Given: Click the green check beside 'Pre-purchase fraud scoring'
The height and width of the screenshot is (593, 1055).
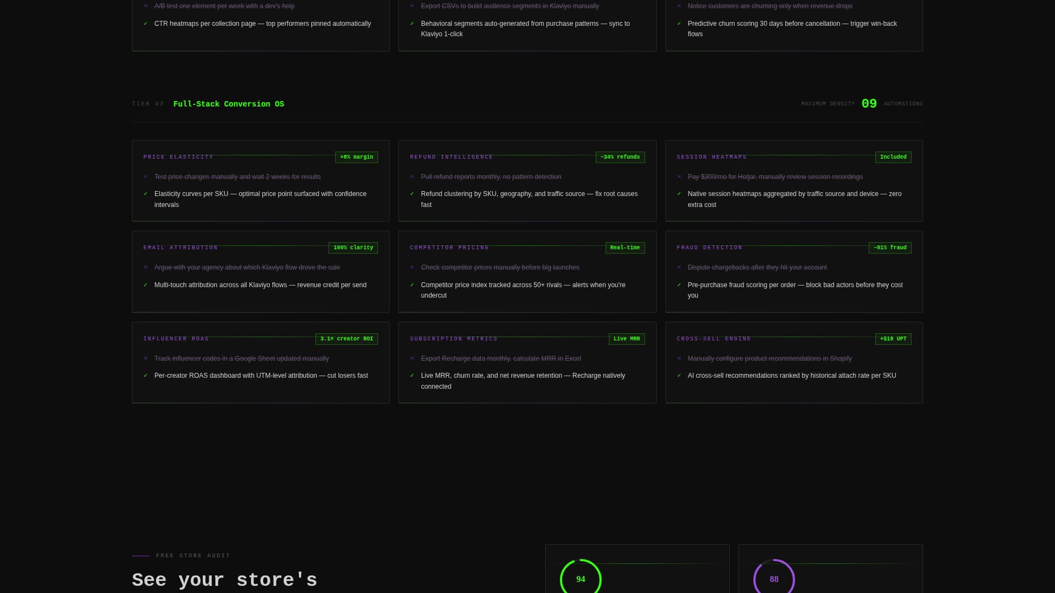Looking at the screenshot, I should point(679,285).
